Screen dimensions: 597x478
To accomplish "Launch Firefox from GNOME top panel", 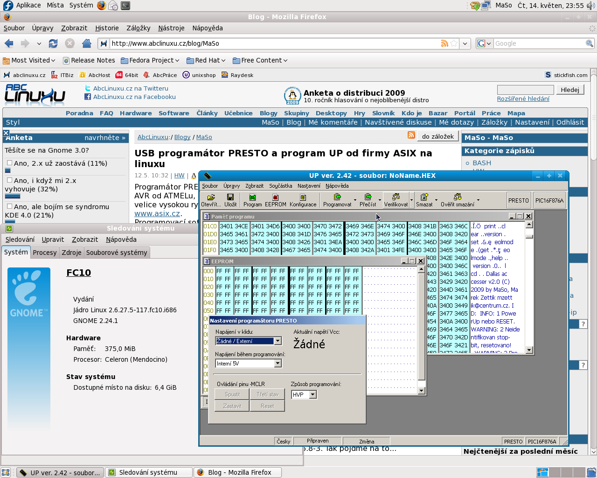I will click(x=101, y=6).
